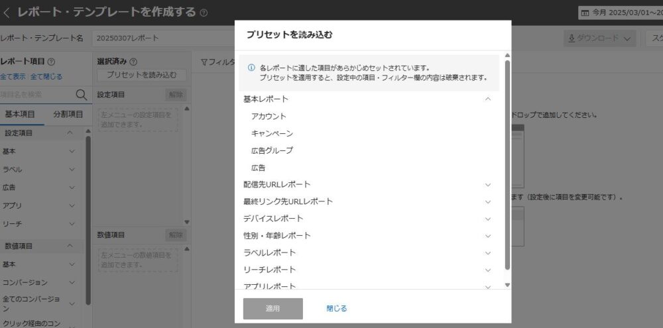This screenshot has width=663, height=328.
Task: Click the preset dialog scrollbar thumb
Action: click(x=508, y=165)
